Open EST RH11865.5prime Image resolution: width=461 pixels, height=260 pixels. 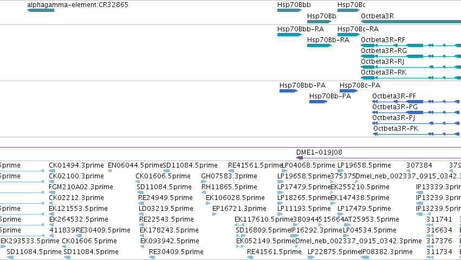tap(204, 193)
